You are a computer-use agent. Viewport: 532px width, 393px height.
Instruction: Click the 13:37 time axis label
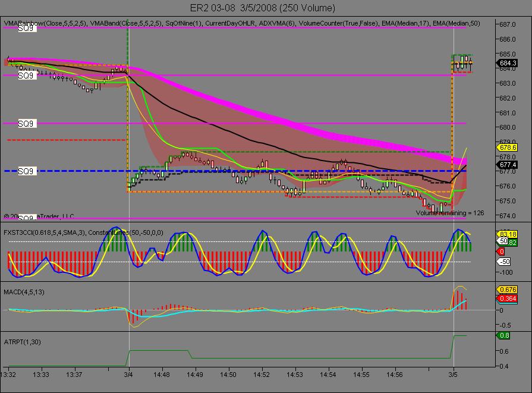pos(74,375)
